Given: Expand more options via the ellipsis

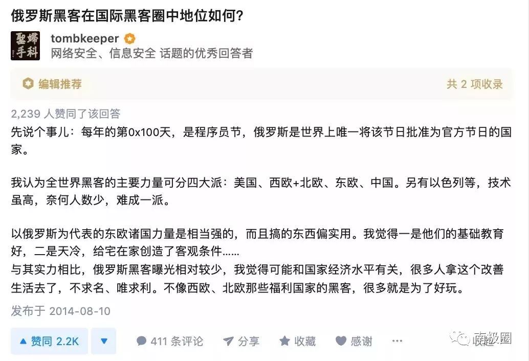Looking at the screenshot, I should click(x=397, y=341).
